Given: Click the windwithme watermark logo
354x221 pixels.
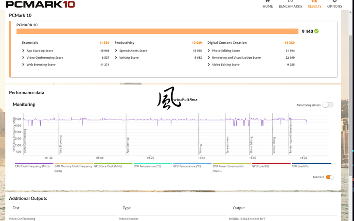Looking at the screenshot, I should pos(177,98).
